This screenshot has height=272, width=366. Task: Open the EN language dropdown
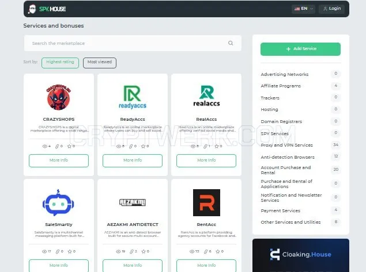303,9
